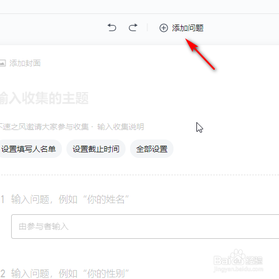This screenshot has height=279, width=279.
Task: Click 输入收集说明 description placeholder
Action: click(x=121, y=127)
